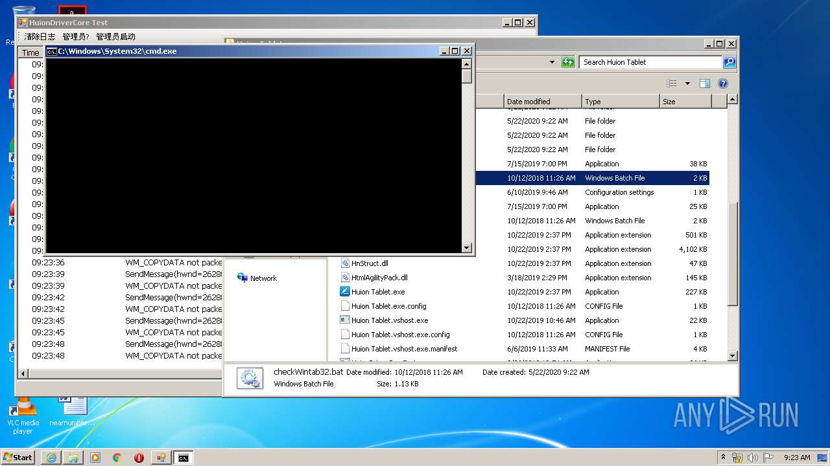Select the 7/15/2019 Application 38 KB row
This screenshot has width=830, height=466.
pyautogui.click(x=592, y=164)
